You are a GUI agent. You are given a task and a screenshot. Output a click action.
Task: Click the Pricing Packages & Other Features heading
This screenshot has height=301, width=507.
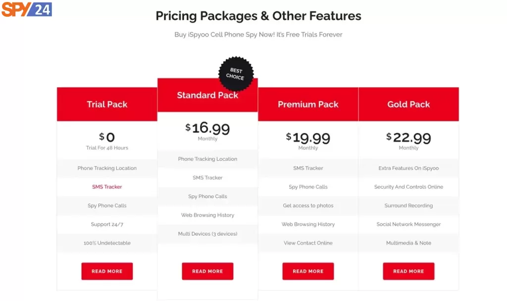coord(258,16)
